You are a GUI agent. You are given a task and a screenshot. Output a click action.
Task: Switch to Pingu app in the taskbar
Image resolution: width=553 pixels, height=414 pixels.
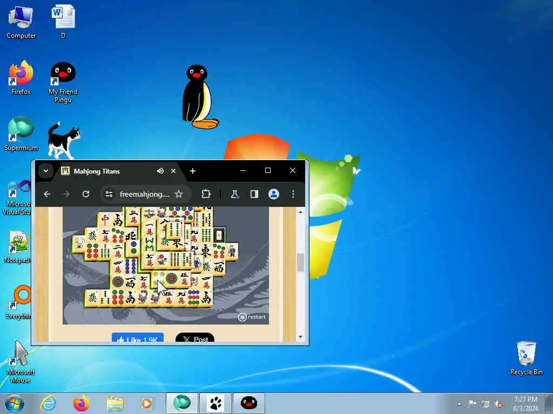[248, 403]
